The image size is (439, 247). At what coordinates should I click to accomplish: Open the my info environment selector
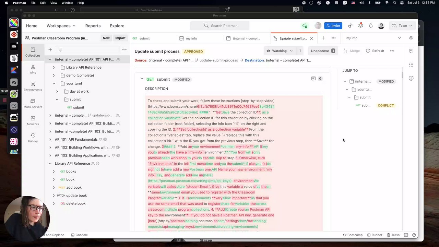coord(373,38)
